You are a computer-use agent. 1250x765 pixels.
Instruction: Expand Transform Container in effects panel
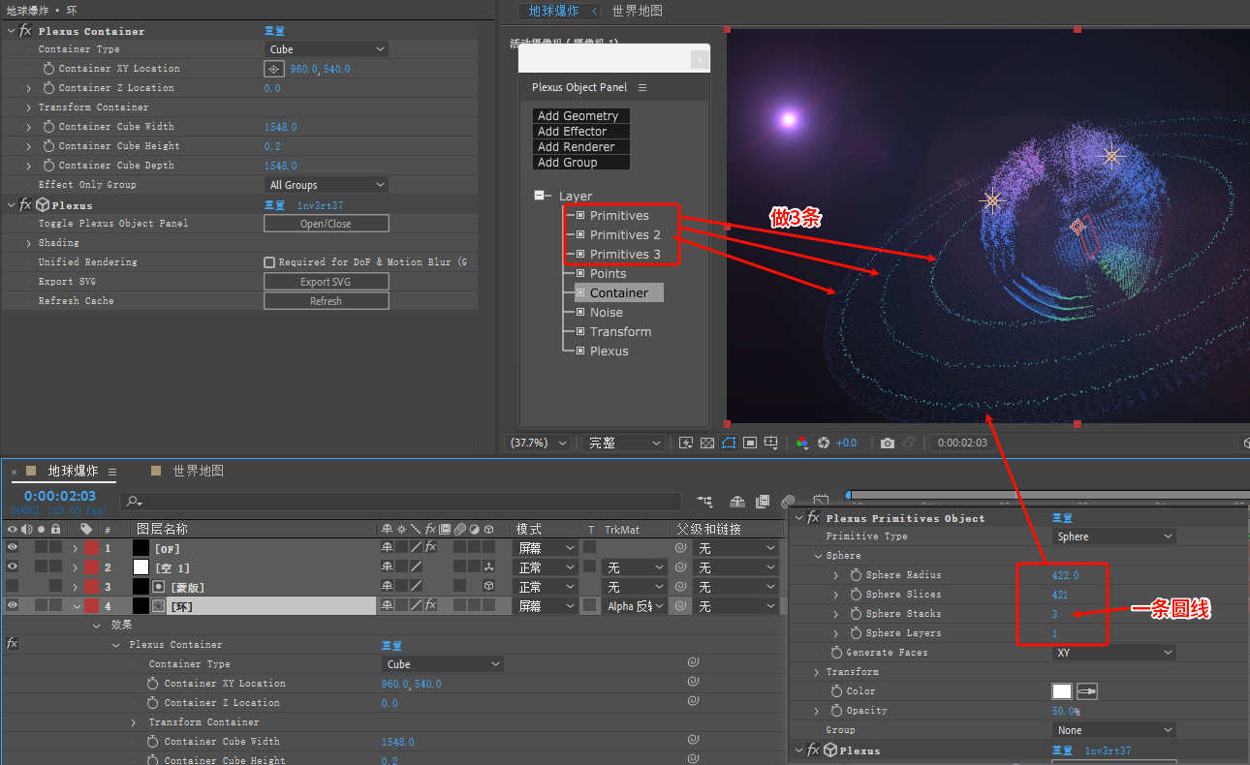point(29,107)
